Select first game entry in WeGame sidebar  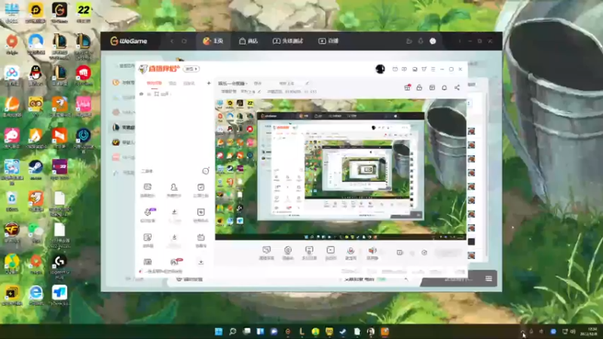(123, 82)
